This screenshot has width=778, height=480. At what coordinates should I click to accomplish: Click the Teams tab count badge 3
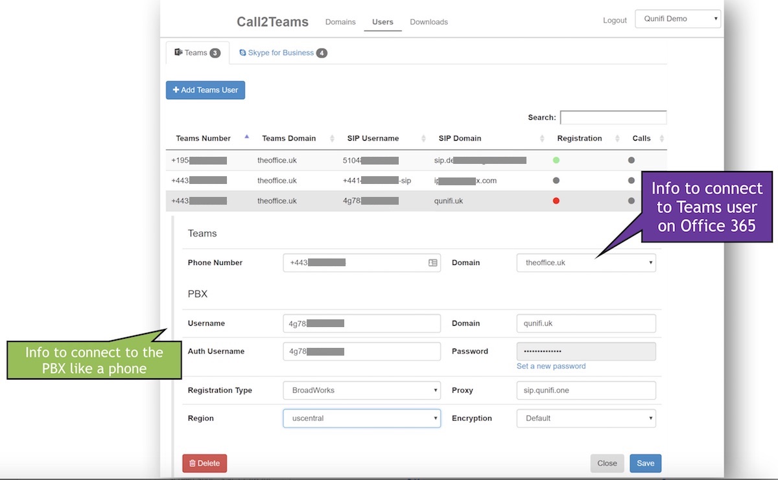click(215, 53)
